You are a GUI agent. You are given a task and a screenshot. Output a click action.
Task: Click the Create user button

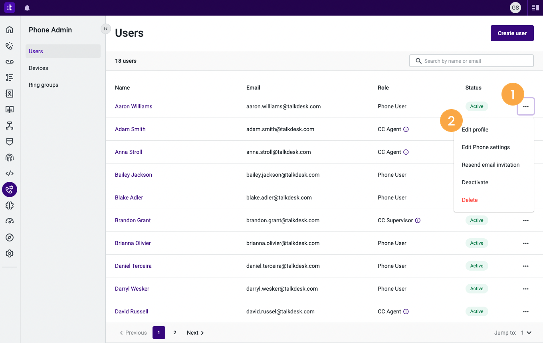[x=512, y=33]
